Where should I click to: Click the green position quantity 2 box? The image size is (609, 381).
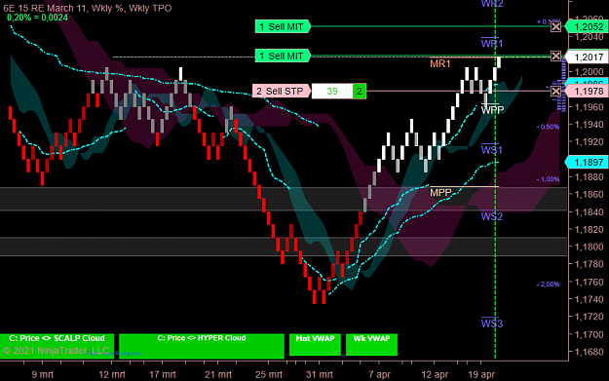[x=360, y=92]
